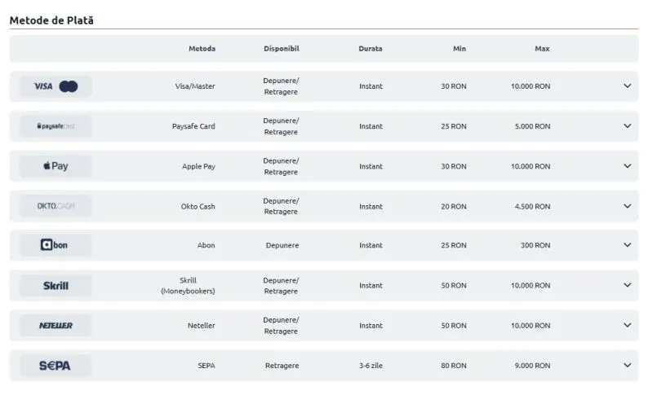Click the Metoda column header
653x395 pixels.
tap(202, 49)
